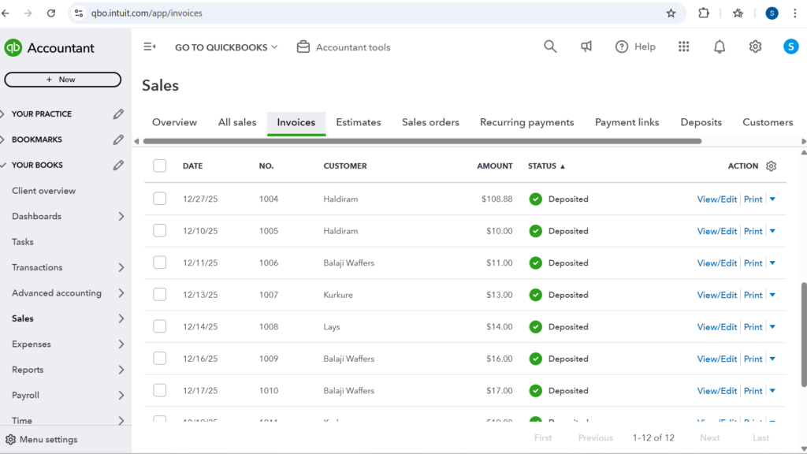Collapse the left navigation menu icon
Viewport: 807px width, 454px height.
(x=149, y=47)
